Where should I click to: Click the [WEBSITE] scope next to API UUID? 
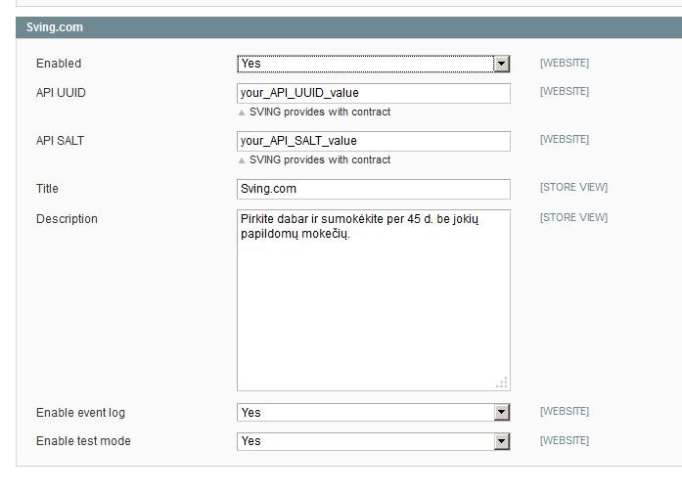tap(565, 91)
